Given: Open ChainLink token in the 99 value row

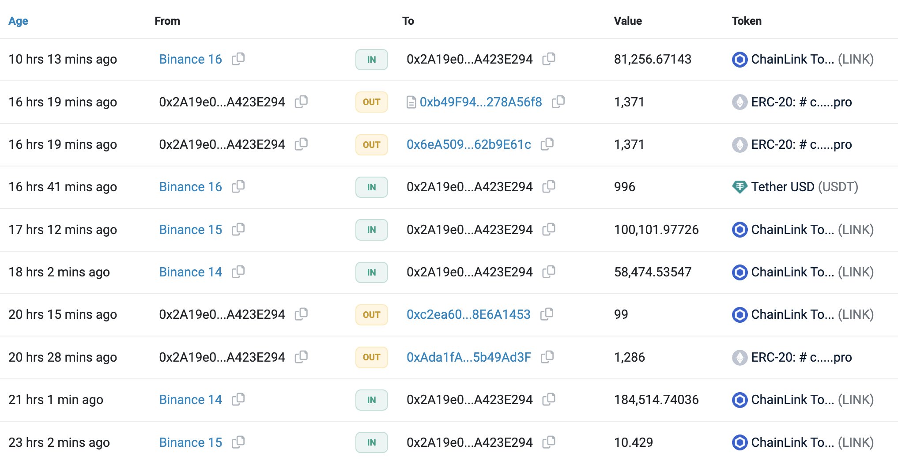Looking at the screenshot, I should tap(812, 314).
